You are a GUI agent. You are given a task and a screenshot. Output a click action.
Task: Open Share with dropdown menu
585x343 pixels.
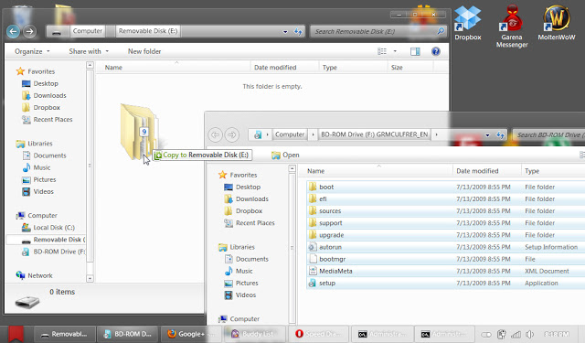[x=89, y=51]
